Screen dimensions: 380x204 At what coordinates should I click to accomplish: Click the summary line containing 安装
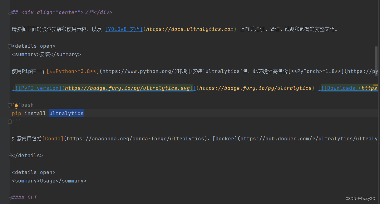(x=47, y=55)
